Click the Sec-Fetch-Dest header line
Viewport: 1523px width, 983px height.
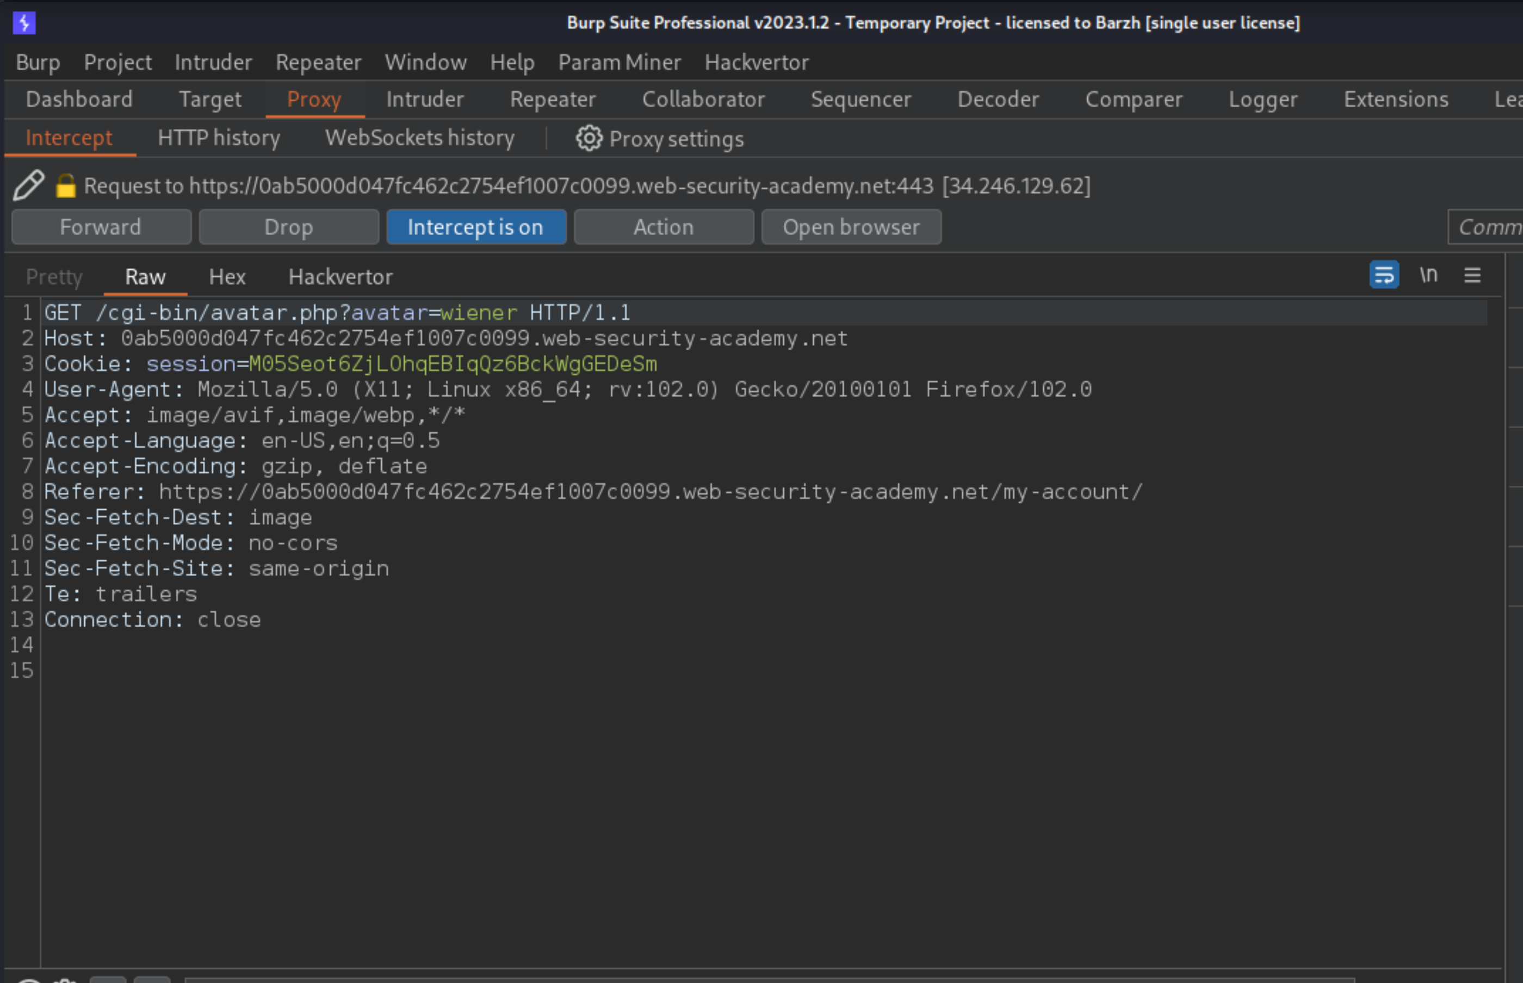point(178,517)
